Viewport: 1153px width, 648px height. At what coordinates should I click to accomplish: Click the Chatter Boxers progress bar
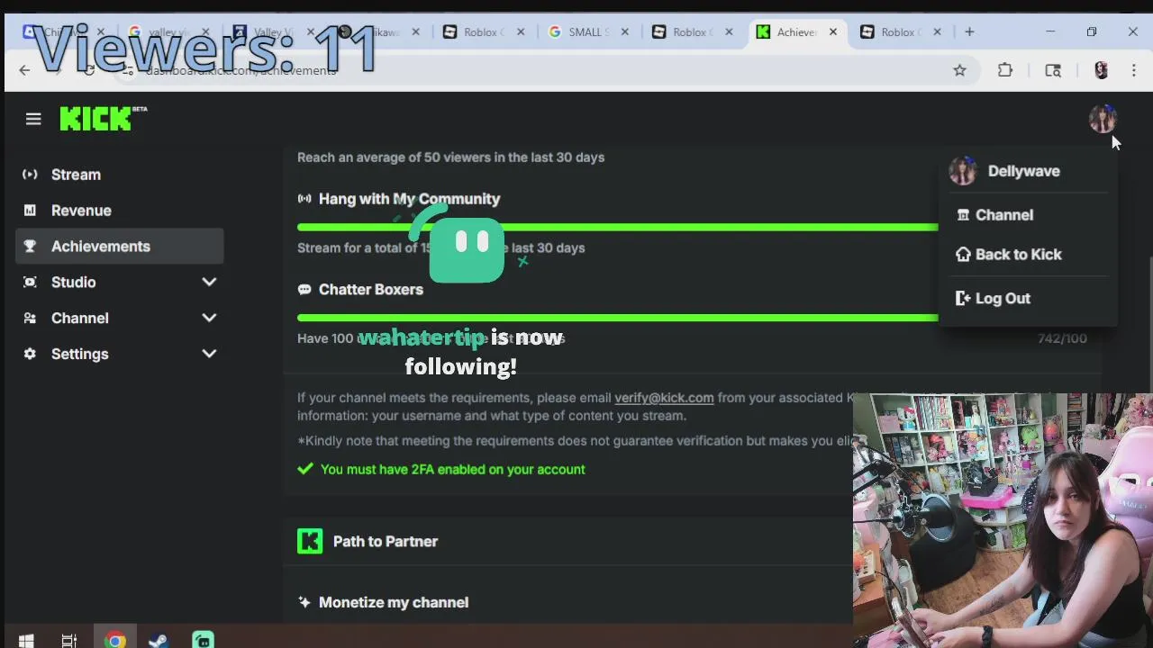coord(617,318)
